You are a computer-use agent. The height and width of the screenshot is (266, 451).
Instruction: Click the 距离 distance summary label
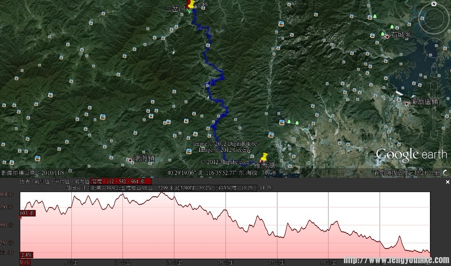[97, 188]
